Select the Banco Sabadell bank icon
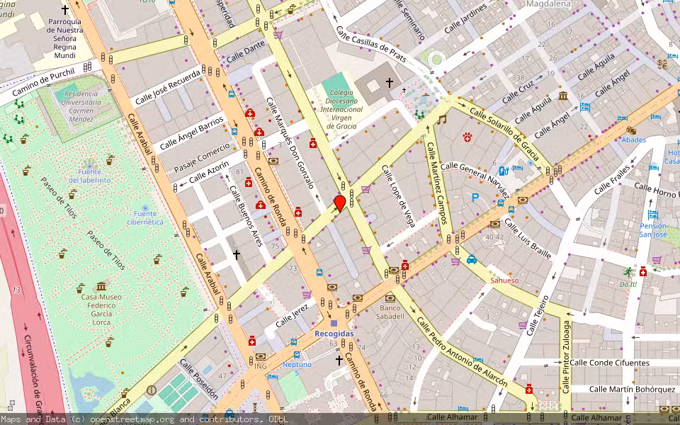Screen dimensions: 680x425 point(390,298)
